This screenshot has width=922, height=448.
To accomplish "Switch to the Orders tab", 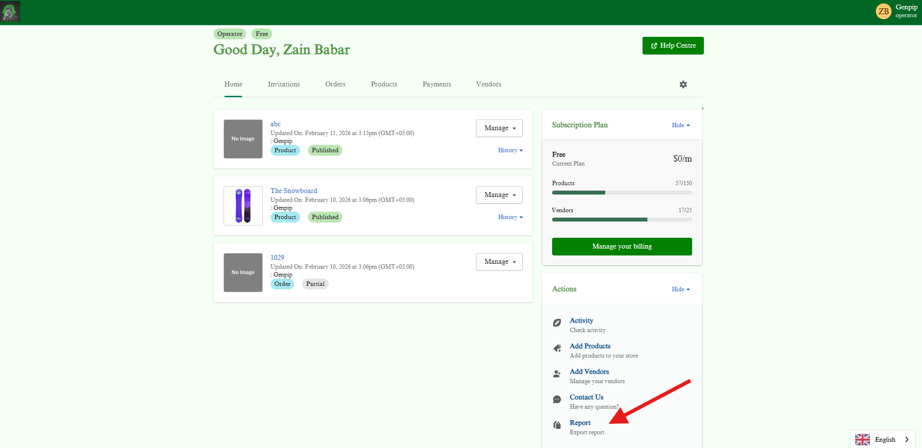I will point(335,84).
